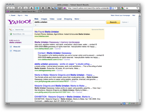
Task: Click the Show All filter in sidebar
Action: point(17,47)
